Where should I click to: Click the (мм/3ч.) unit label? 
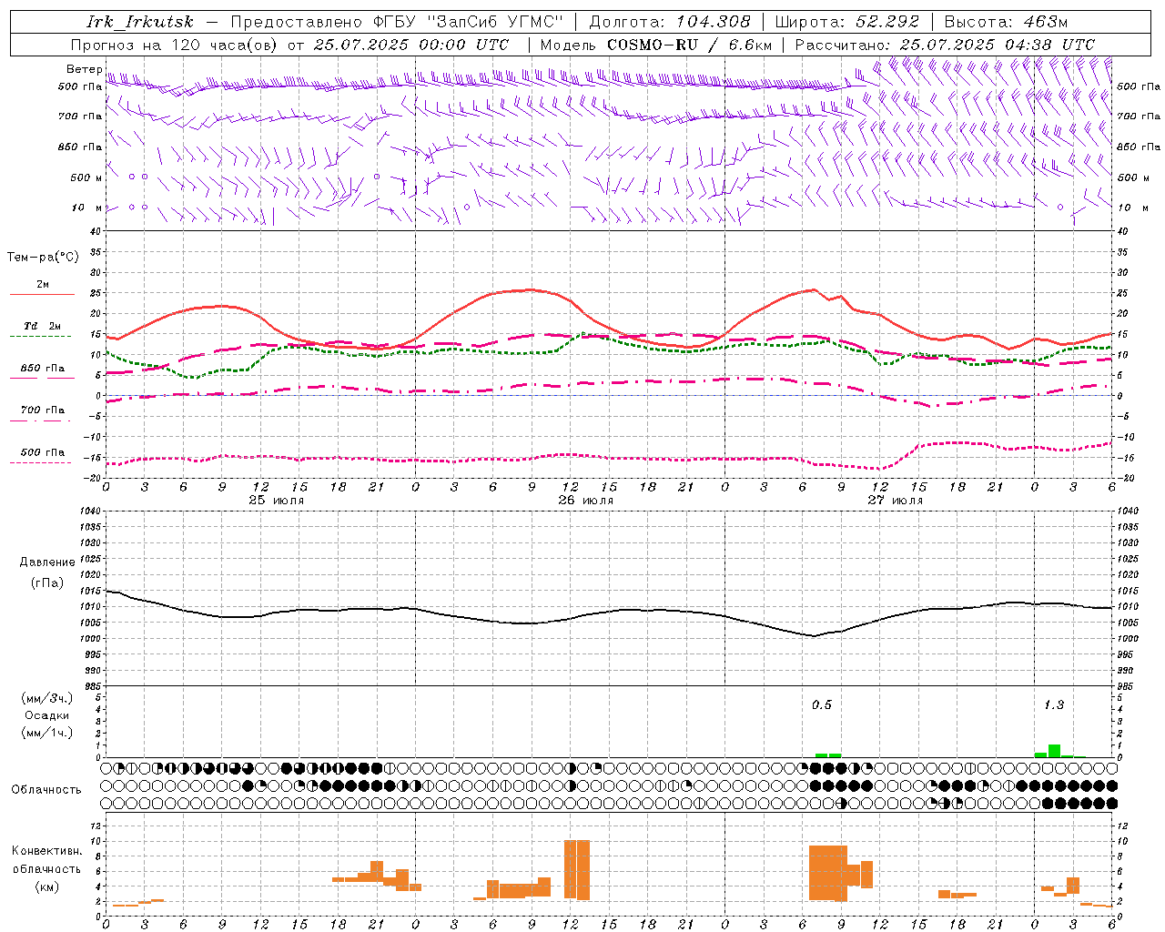46,698
